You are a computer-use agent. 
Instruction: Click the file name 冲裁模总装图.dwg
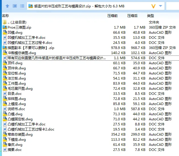click(22, 53)
